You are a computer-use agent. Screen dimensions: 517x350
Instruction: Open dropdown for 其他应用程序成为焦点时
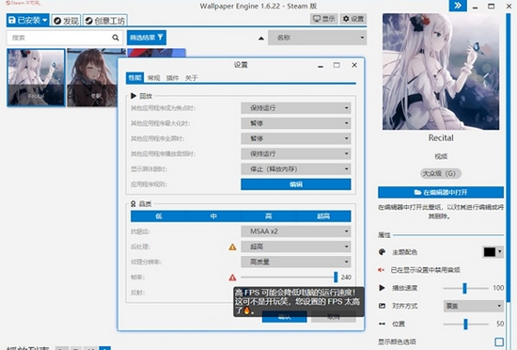(x=296, y=108)
